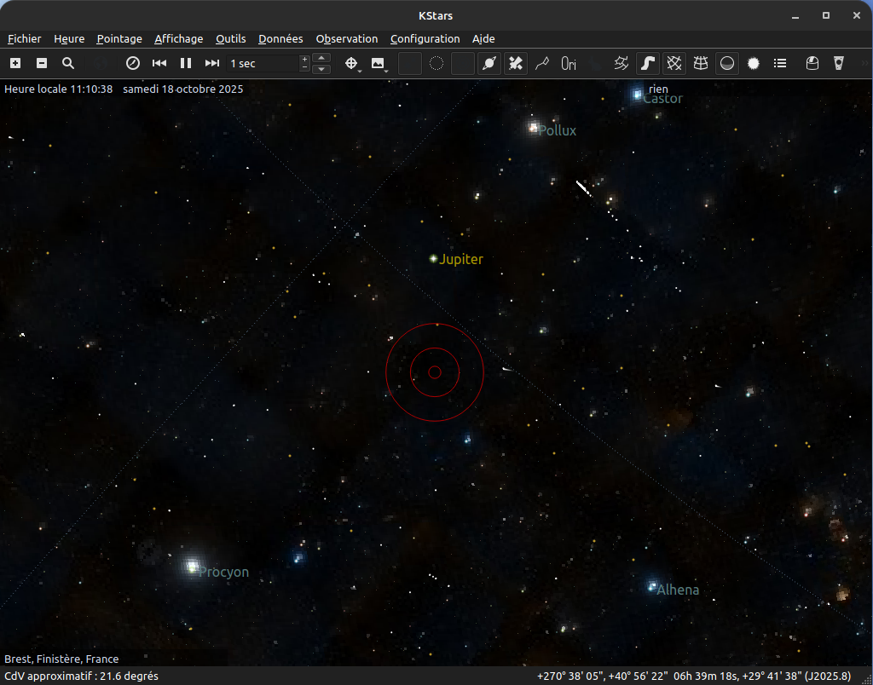Pause the simulation clock
The width and height of the screenshot is (873, 685).
185,63
